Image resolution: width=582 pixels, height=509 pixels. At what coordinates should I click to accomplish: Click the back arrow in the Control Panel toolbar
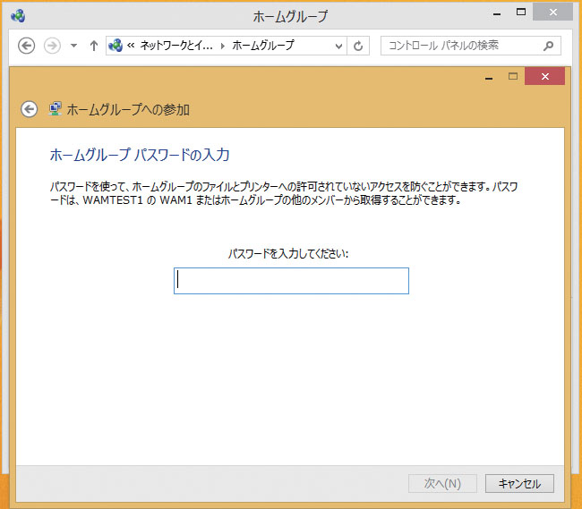tap(26, 46)
